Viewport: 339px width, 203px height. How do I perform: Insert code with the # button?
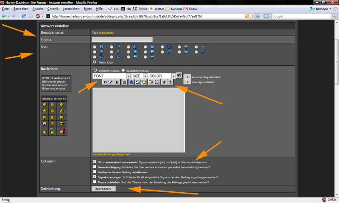pos(164,82)
